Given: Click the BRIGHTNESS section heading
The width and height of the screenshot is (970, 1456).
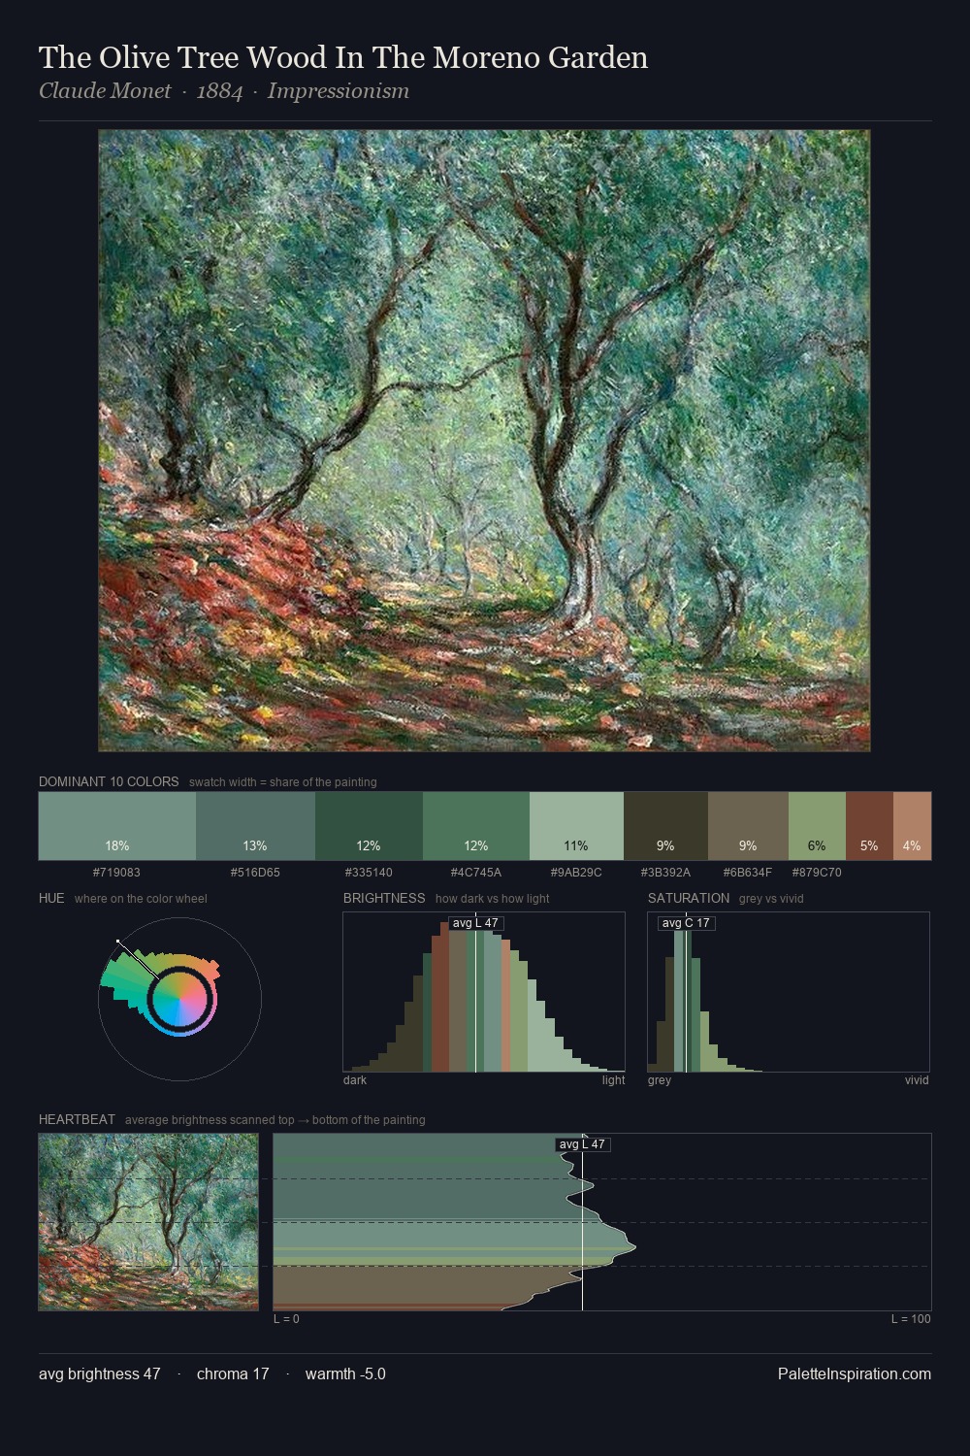Looking at the screenshot, I should [x=384, y=898].
